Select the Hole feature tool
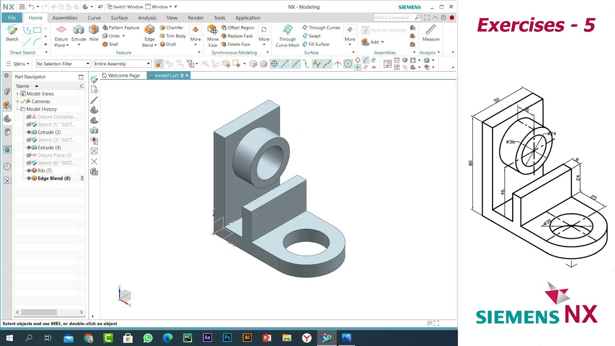 tap(94, 33)
